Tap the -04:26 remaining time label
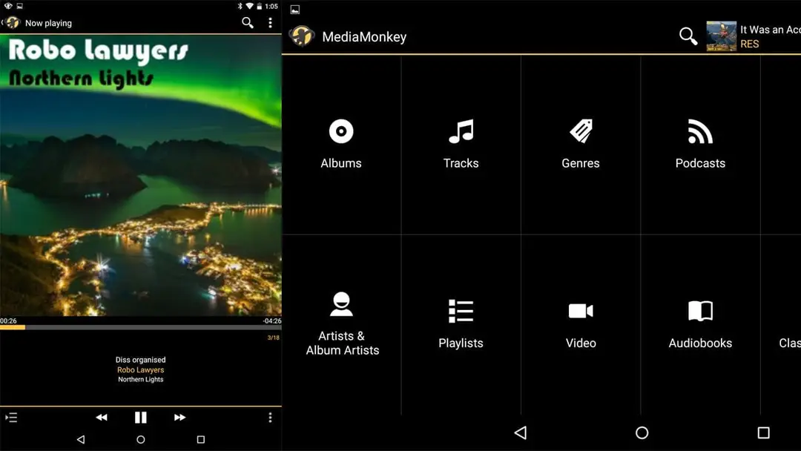Viewport: 801px width, 451px height. (271, 320)
